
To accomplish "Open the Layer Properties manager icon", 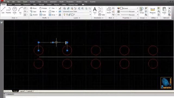I will (64, 8).
